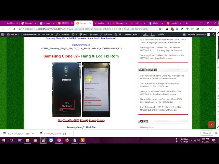Launch Firefox from the taskbar

pyautogui.click(x=67, y=140)
